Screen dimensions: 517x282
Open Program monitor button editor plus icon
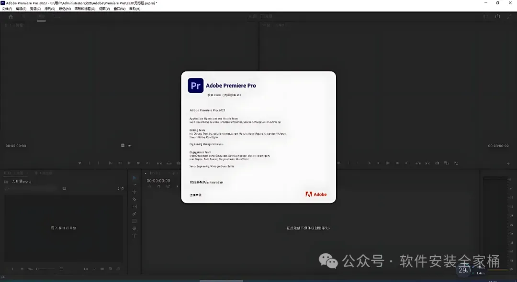click(508, 163)
